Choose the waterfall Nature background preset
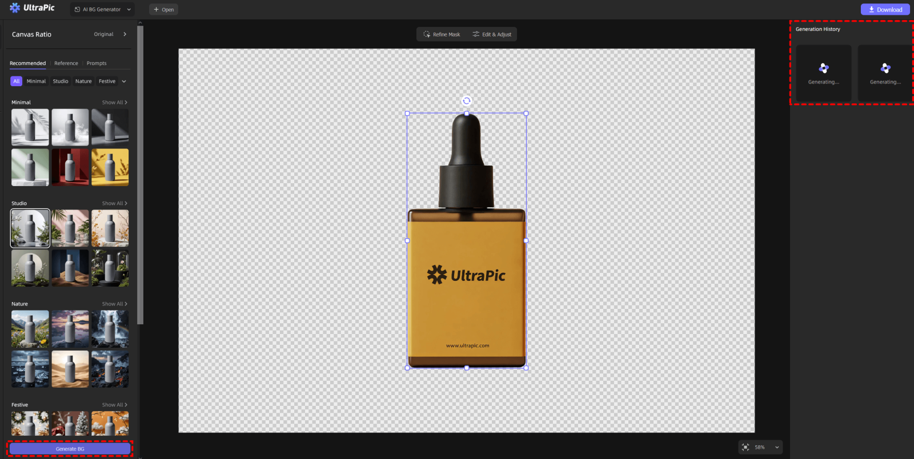Screen dimensions: 914x459 click(x=110, y=329)
